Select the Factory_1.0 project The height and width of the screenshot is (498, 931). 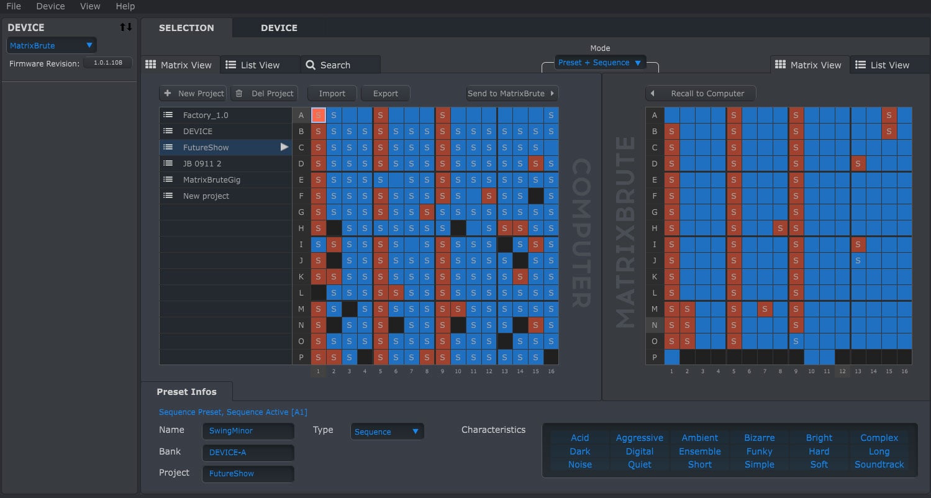(x=225, y=115)
